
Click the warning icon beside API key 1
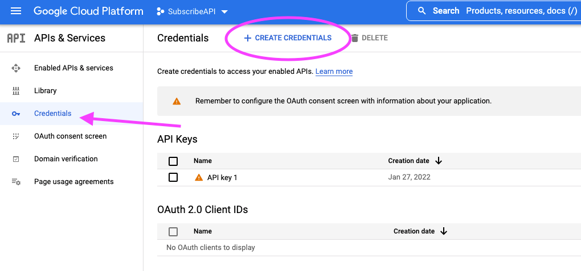[199, 177]
